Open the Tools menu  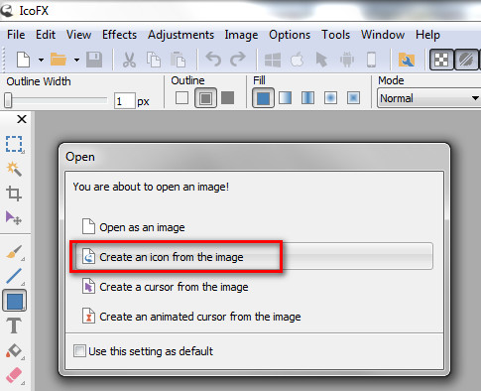tap(335, 35)
